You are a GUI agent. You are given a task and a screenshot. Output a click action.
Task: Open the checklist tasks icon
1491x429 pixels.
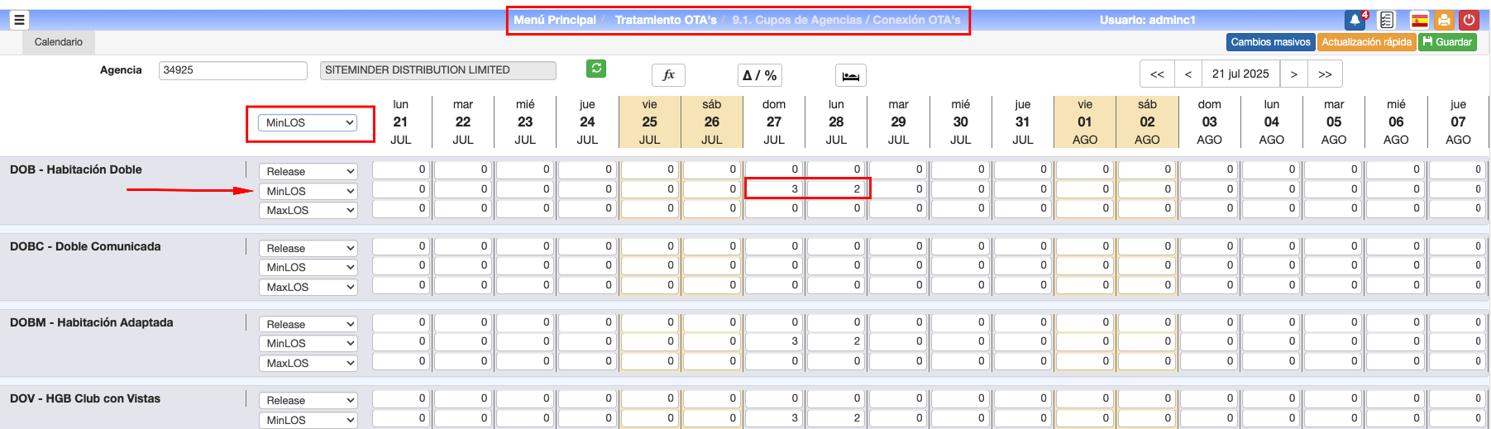(x=1387, y=20)
